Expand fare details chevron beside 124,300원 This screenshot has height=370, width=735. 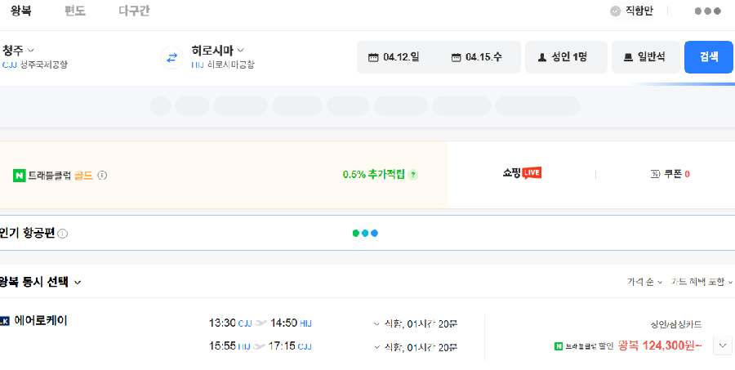[x=722, y=345]
